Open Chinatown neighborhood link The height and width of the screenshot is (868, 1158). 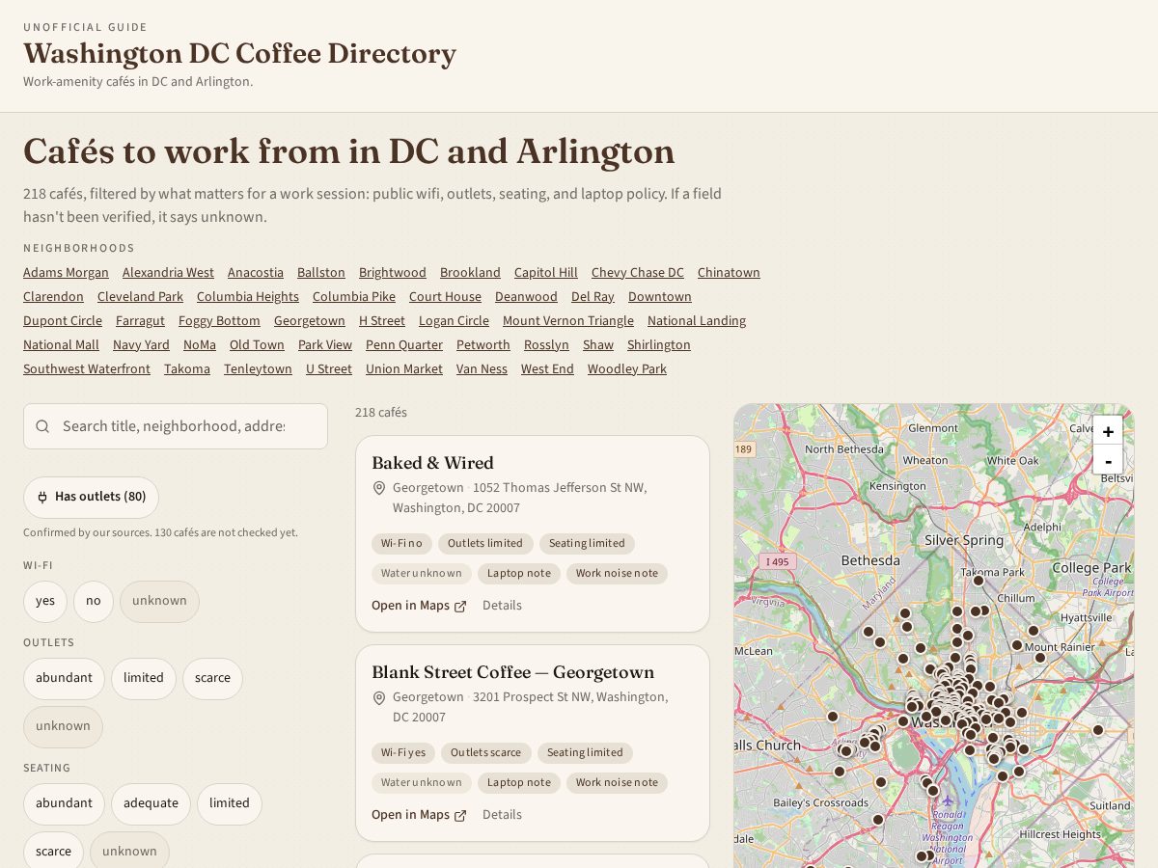click(729, 273)
